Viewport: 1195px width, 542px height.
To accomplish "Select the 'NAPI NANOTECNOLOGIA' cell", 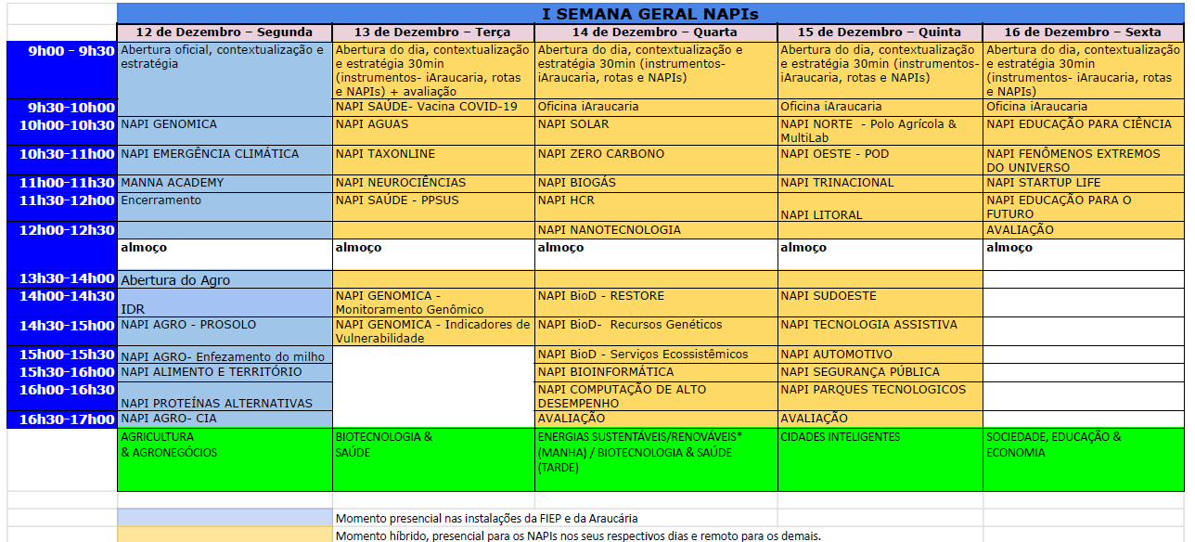I will pos(656,230).
